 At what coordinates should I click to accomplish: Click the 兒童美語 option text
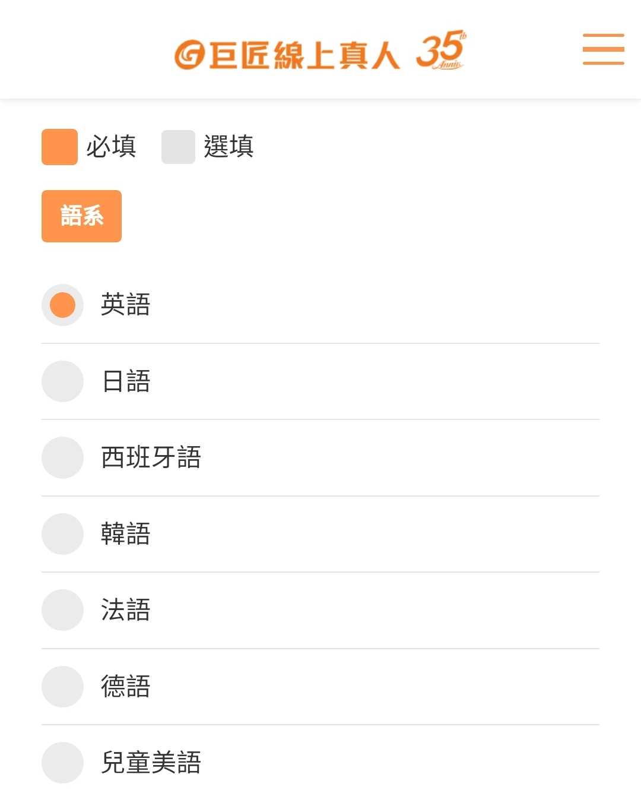151,763
